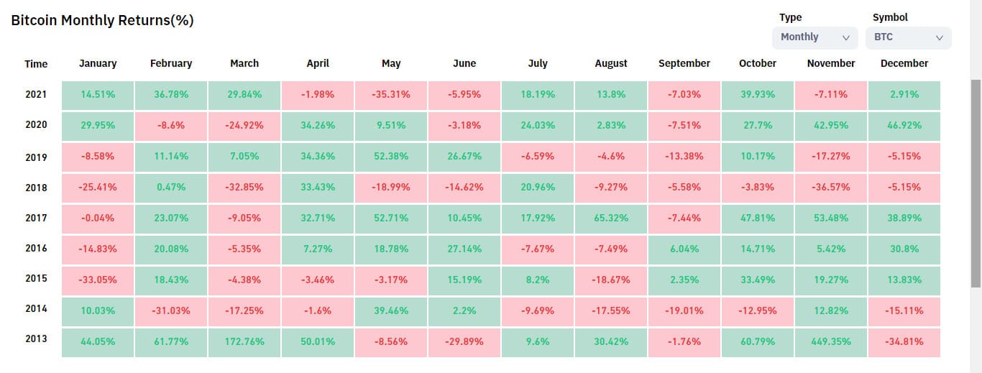
Task: Click the 52.38% cell for May 2019
Action: pyautogui.click(x=391, y=157)
